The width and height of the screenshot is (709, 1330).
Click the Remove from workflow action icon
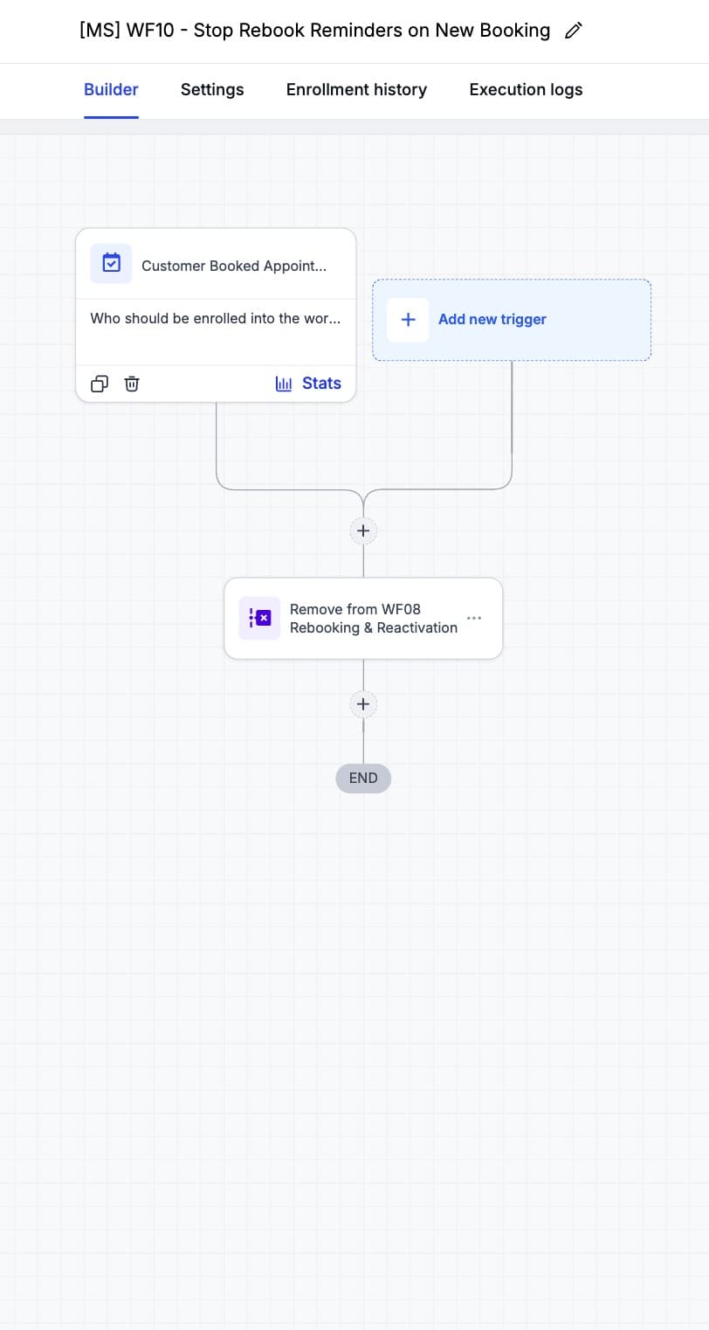click(259, 618)
